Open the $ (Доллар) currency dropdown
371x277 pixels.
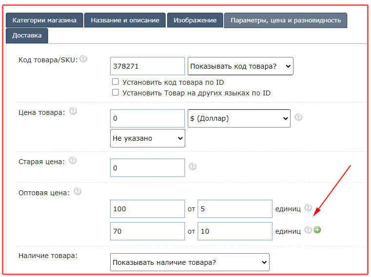click(x=239, y=118)
